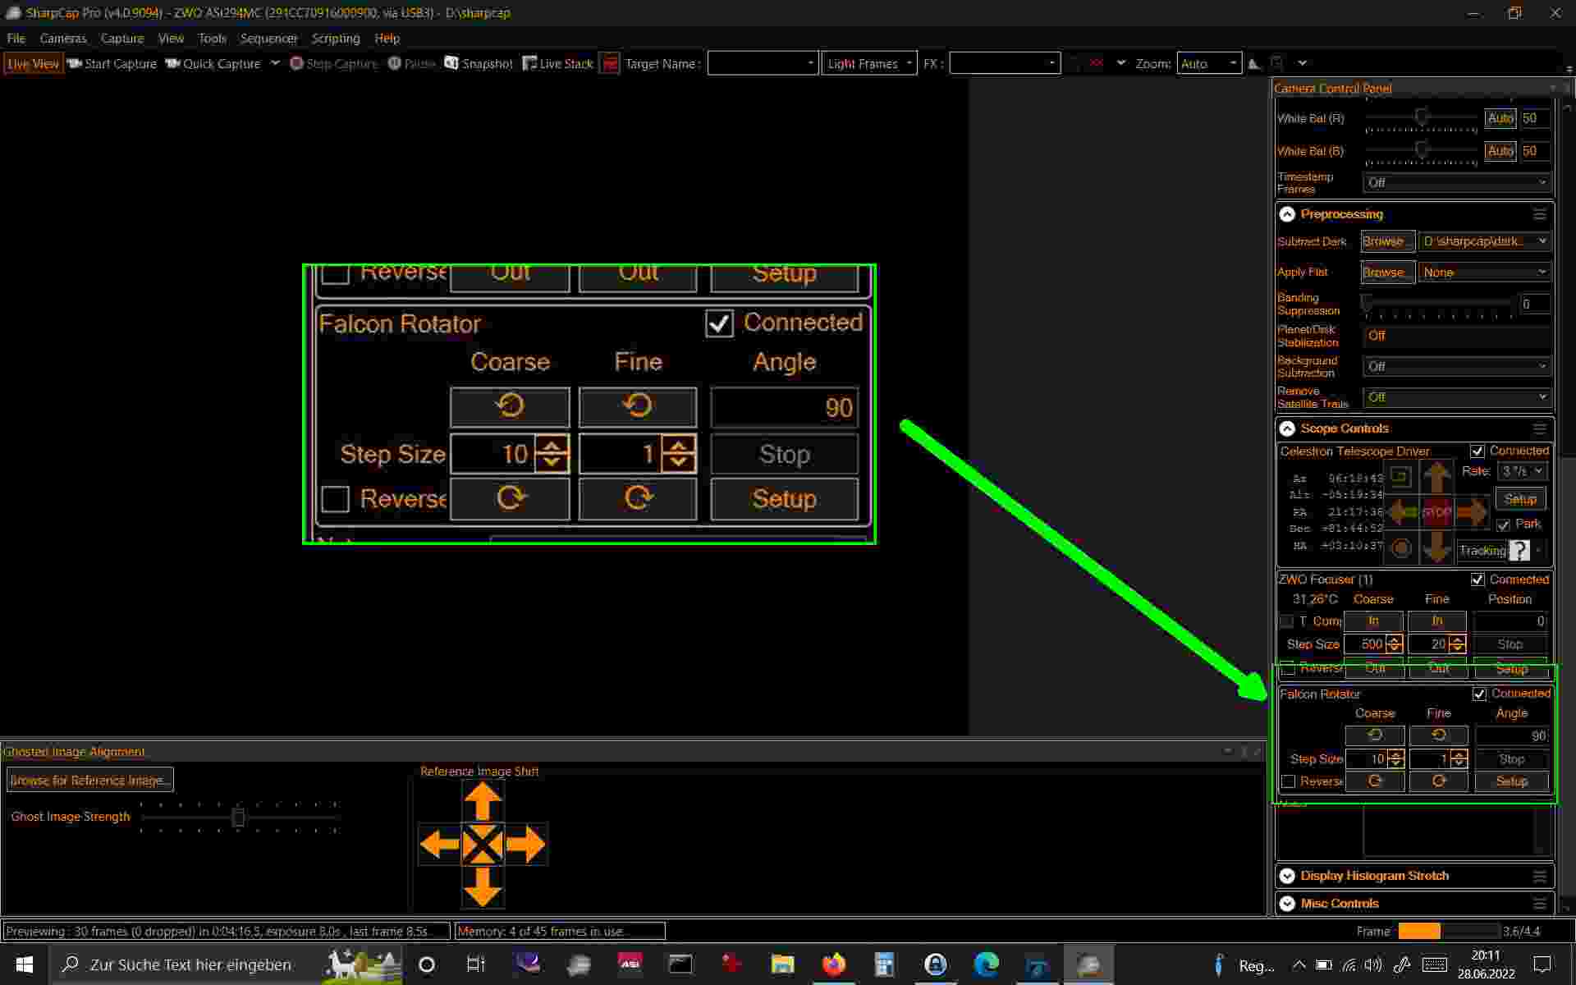
Task: Open the Sequencer menu
Action: (x=268, y=39)
